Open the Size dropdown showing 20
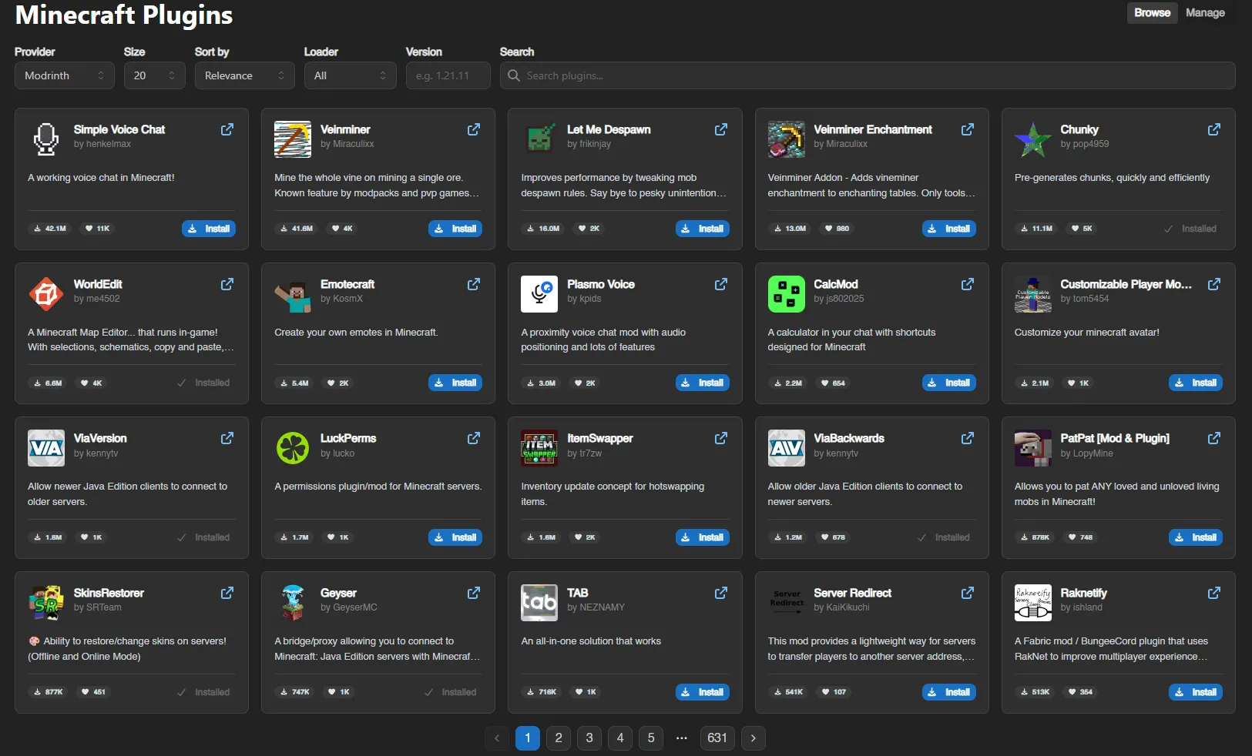Image resolution: width=1252 pixels, height=756 pixels. click(x=155, y=75)
